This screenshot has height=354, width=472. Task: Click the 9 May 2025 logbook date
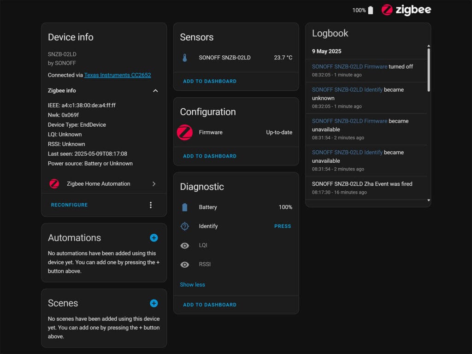pos(327,51)
